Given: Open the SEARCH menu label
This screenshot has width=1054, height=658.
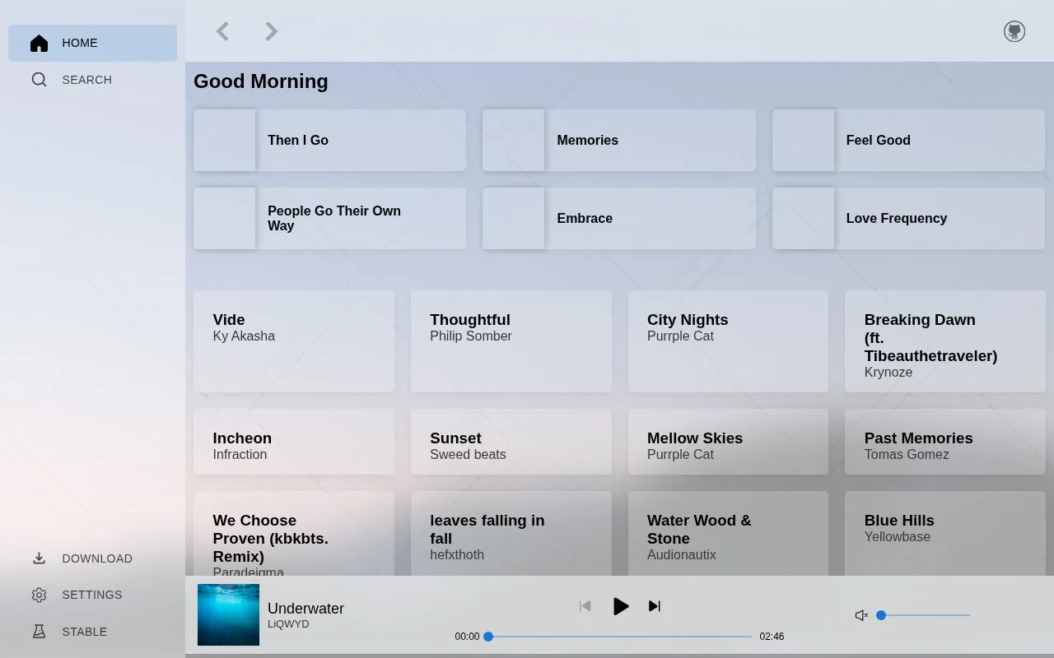Looking at the screenshot, I should [86, 80].
